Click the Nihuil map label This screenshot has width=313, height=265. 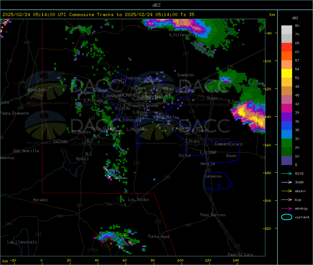click(x=82, y=159)
